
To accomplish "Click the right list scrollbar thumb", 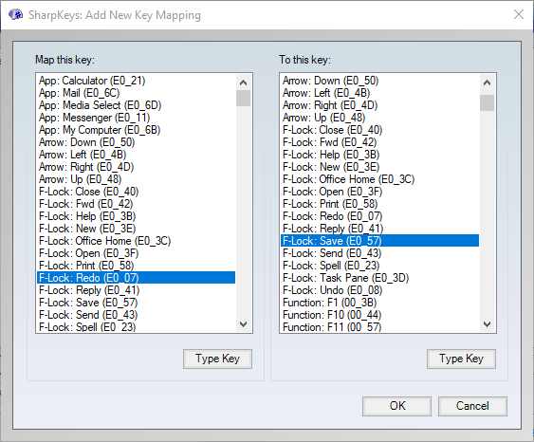I will (487, 102).
